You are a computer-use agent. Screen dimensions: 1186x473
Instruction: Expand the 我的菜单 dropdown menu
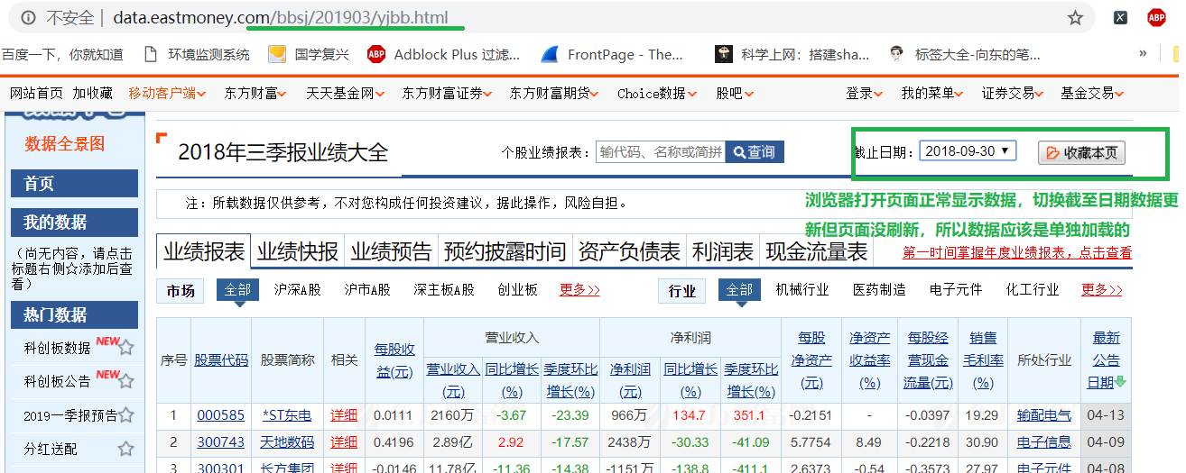coord(933,93)
